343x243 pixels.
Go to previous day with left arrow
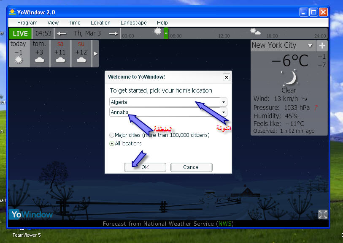click(62, 33)
